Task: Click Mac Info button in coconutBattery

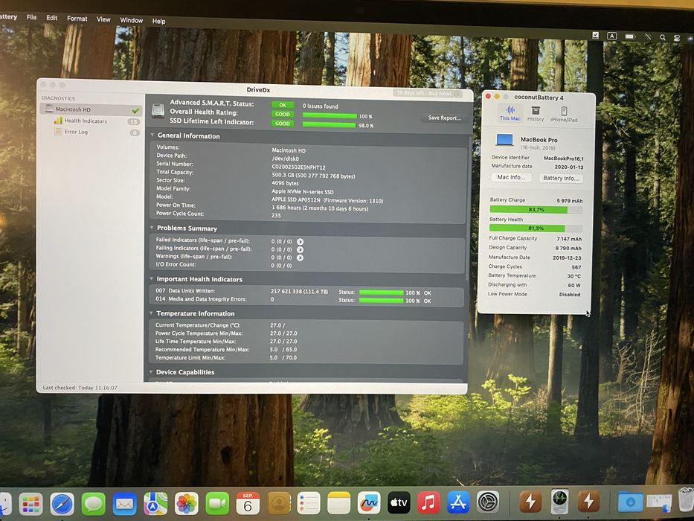Action: click(x=511, y=177)
